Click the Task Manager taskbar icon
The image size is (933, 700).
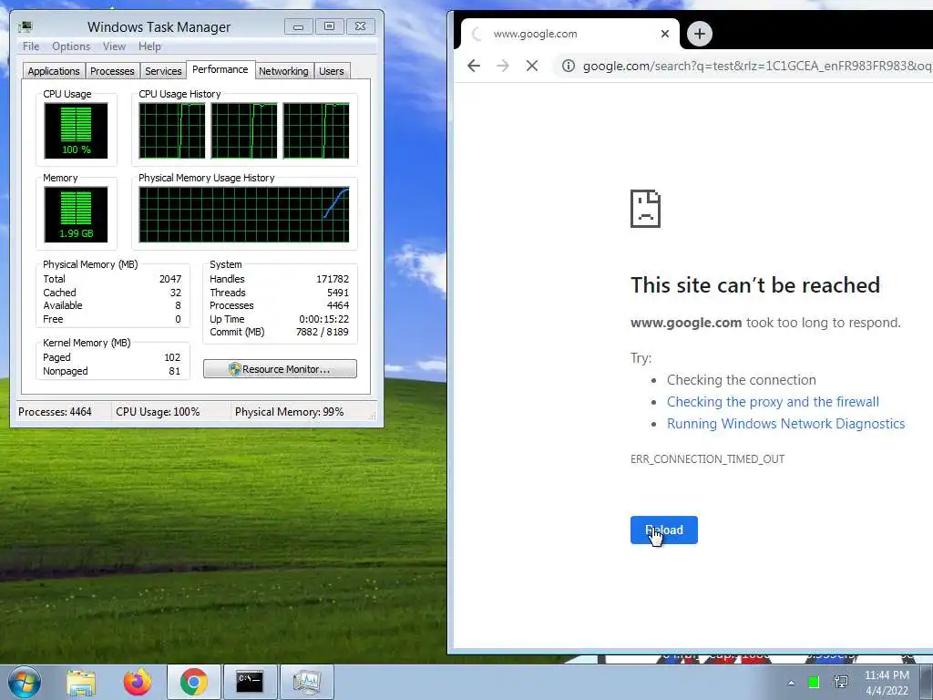[306, 682]
